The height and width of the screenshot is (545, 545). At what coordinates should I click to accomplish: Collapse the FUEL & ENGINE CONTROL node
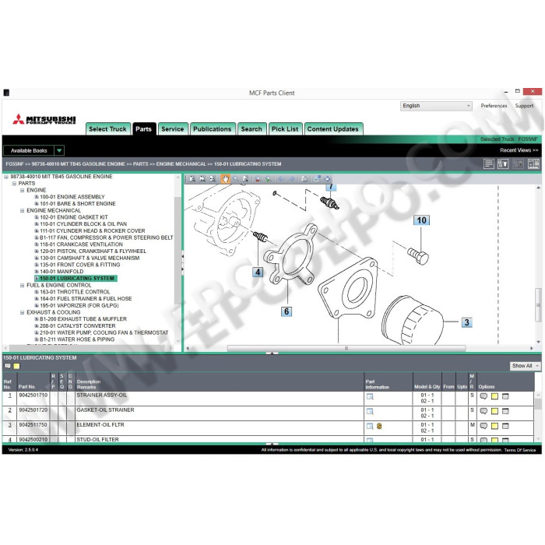coord(23,286)
